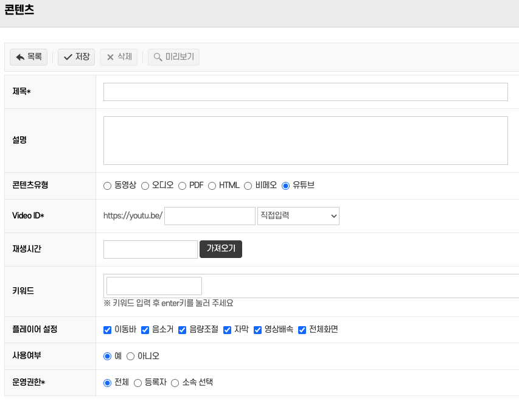Toggle the 영상배속 checkbox
This screenshot has height=401, width=519.
pos(258,330)
